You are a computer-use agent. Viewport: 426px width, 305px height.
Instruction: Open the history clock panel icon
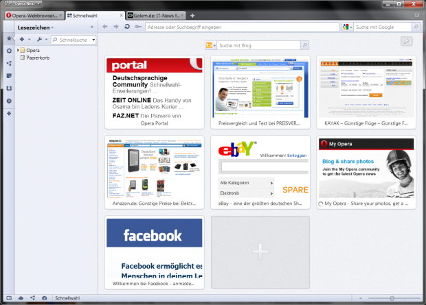[x=9, y=101]
